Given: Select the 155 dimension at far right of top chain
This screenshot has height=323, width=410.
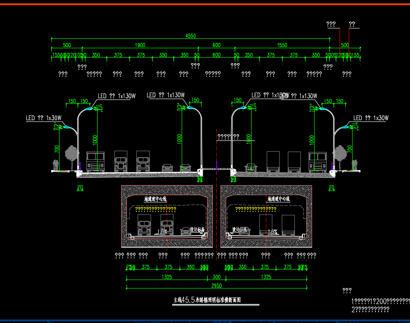Looking at the screenshot, I should tap(355, 55).
